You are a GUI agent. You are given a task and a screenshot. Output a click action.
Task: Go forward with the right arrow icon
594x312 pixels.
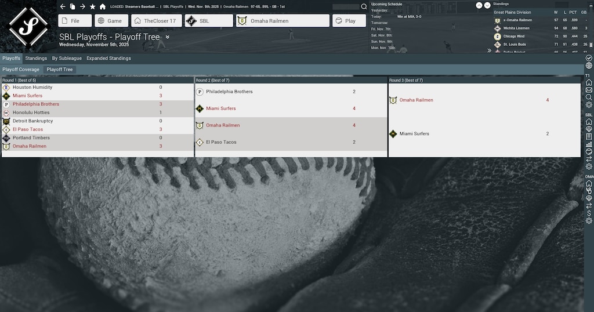[x=82, y=6]
